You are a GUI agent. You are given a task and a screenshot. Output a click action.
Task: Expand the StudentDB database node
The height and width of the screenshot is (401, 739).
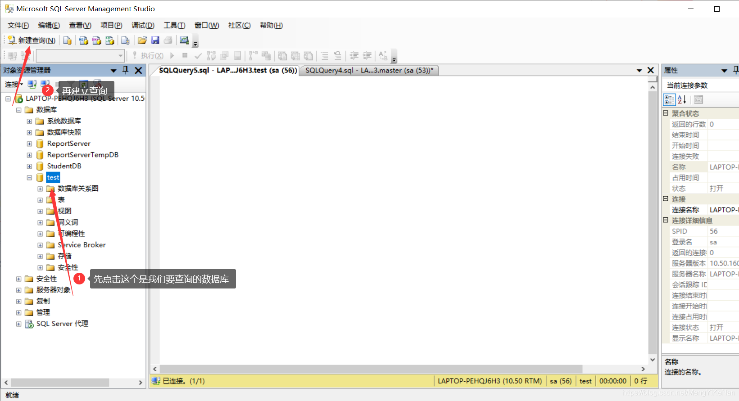pyautogui.click(x=29, y=166)
